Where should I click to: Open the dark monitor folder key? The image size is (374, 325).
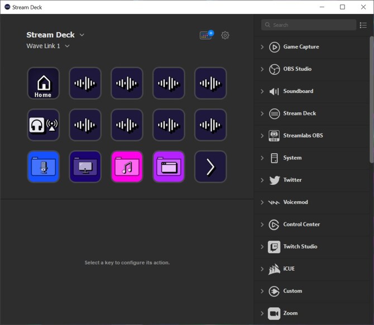85,166
